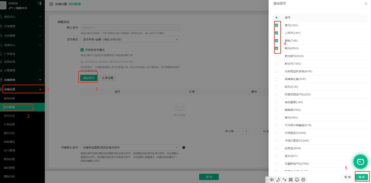Check the 新加坡元(SGD) checkbox
The image size is (371, 183).
(x=276, y=56)
